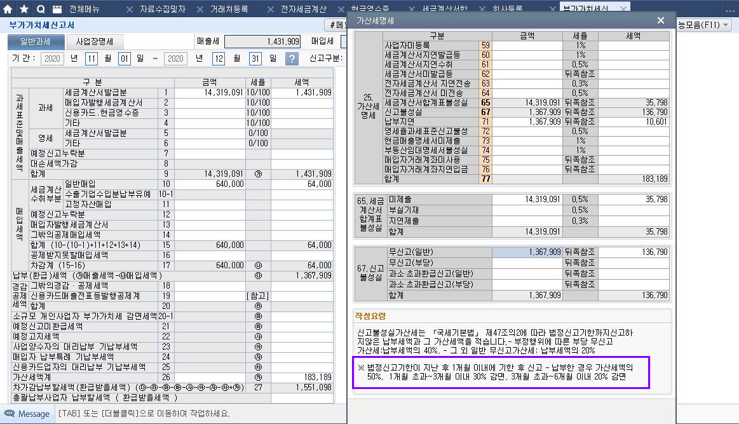Click the #메모 button

336,25
